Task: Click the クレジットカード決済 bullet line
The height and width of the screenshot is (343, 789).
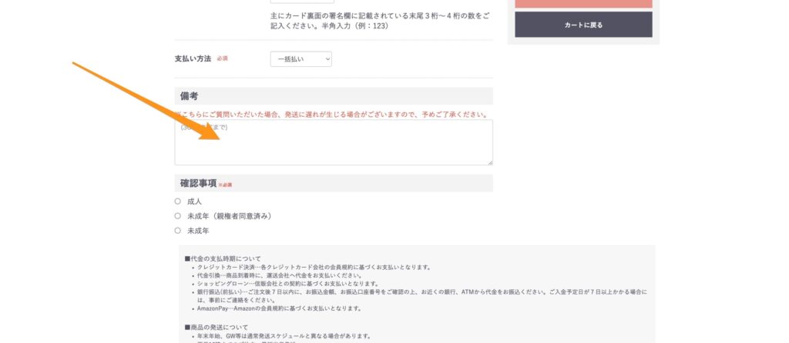Action: (314, 267)
